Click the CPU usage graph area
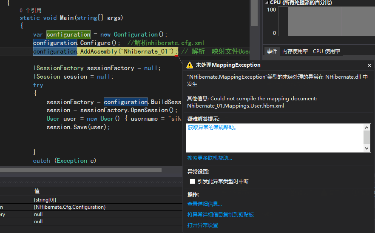 tap(327, 21)
